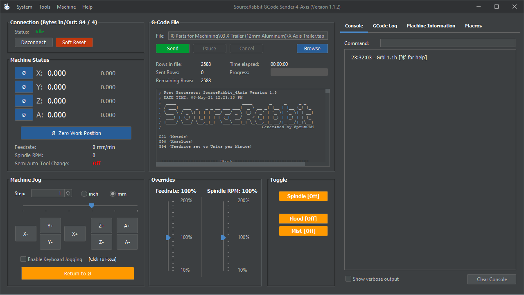Click the Pause button
The height and width of the screenshot is (295, 524).
tap(210, 49)
